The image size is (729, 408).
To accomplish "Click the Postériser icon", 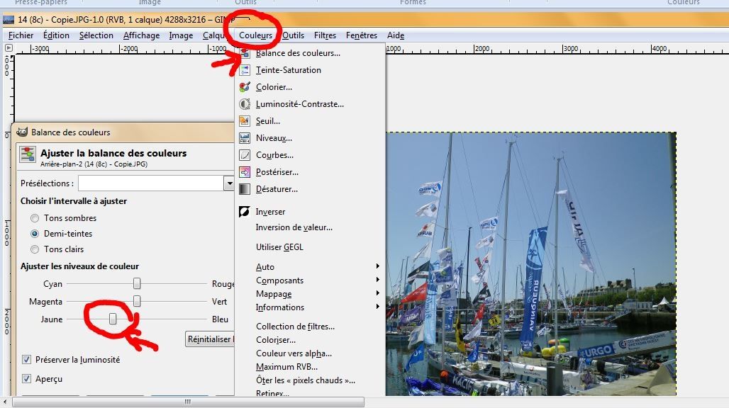I will (x=245, y=172).
